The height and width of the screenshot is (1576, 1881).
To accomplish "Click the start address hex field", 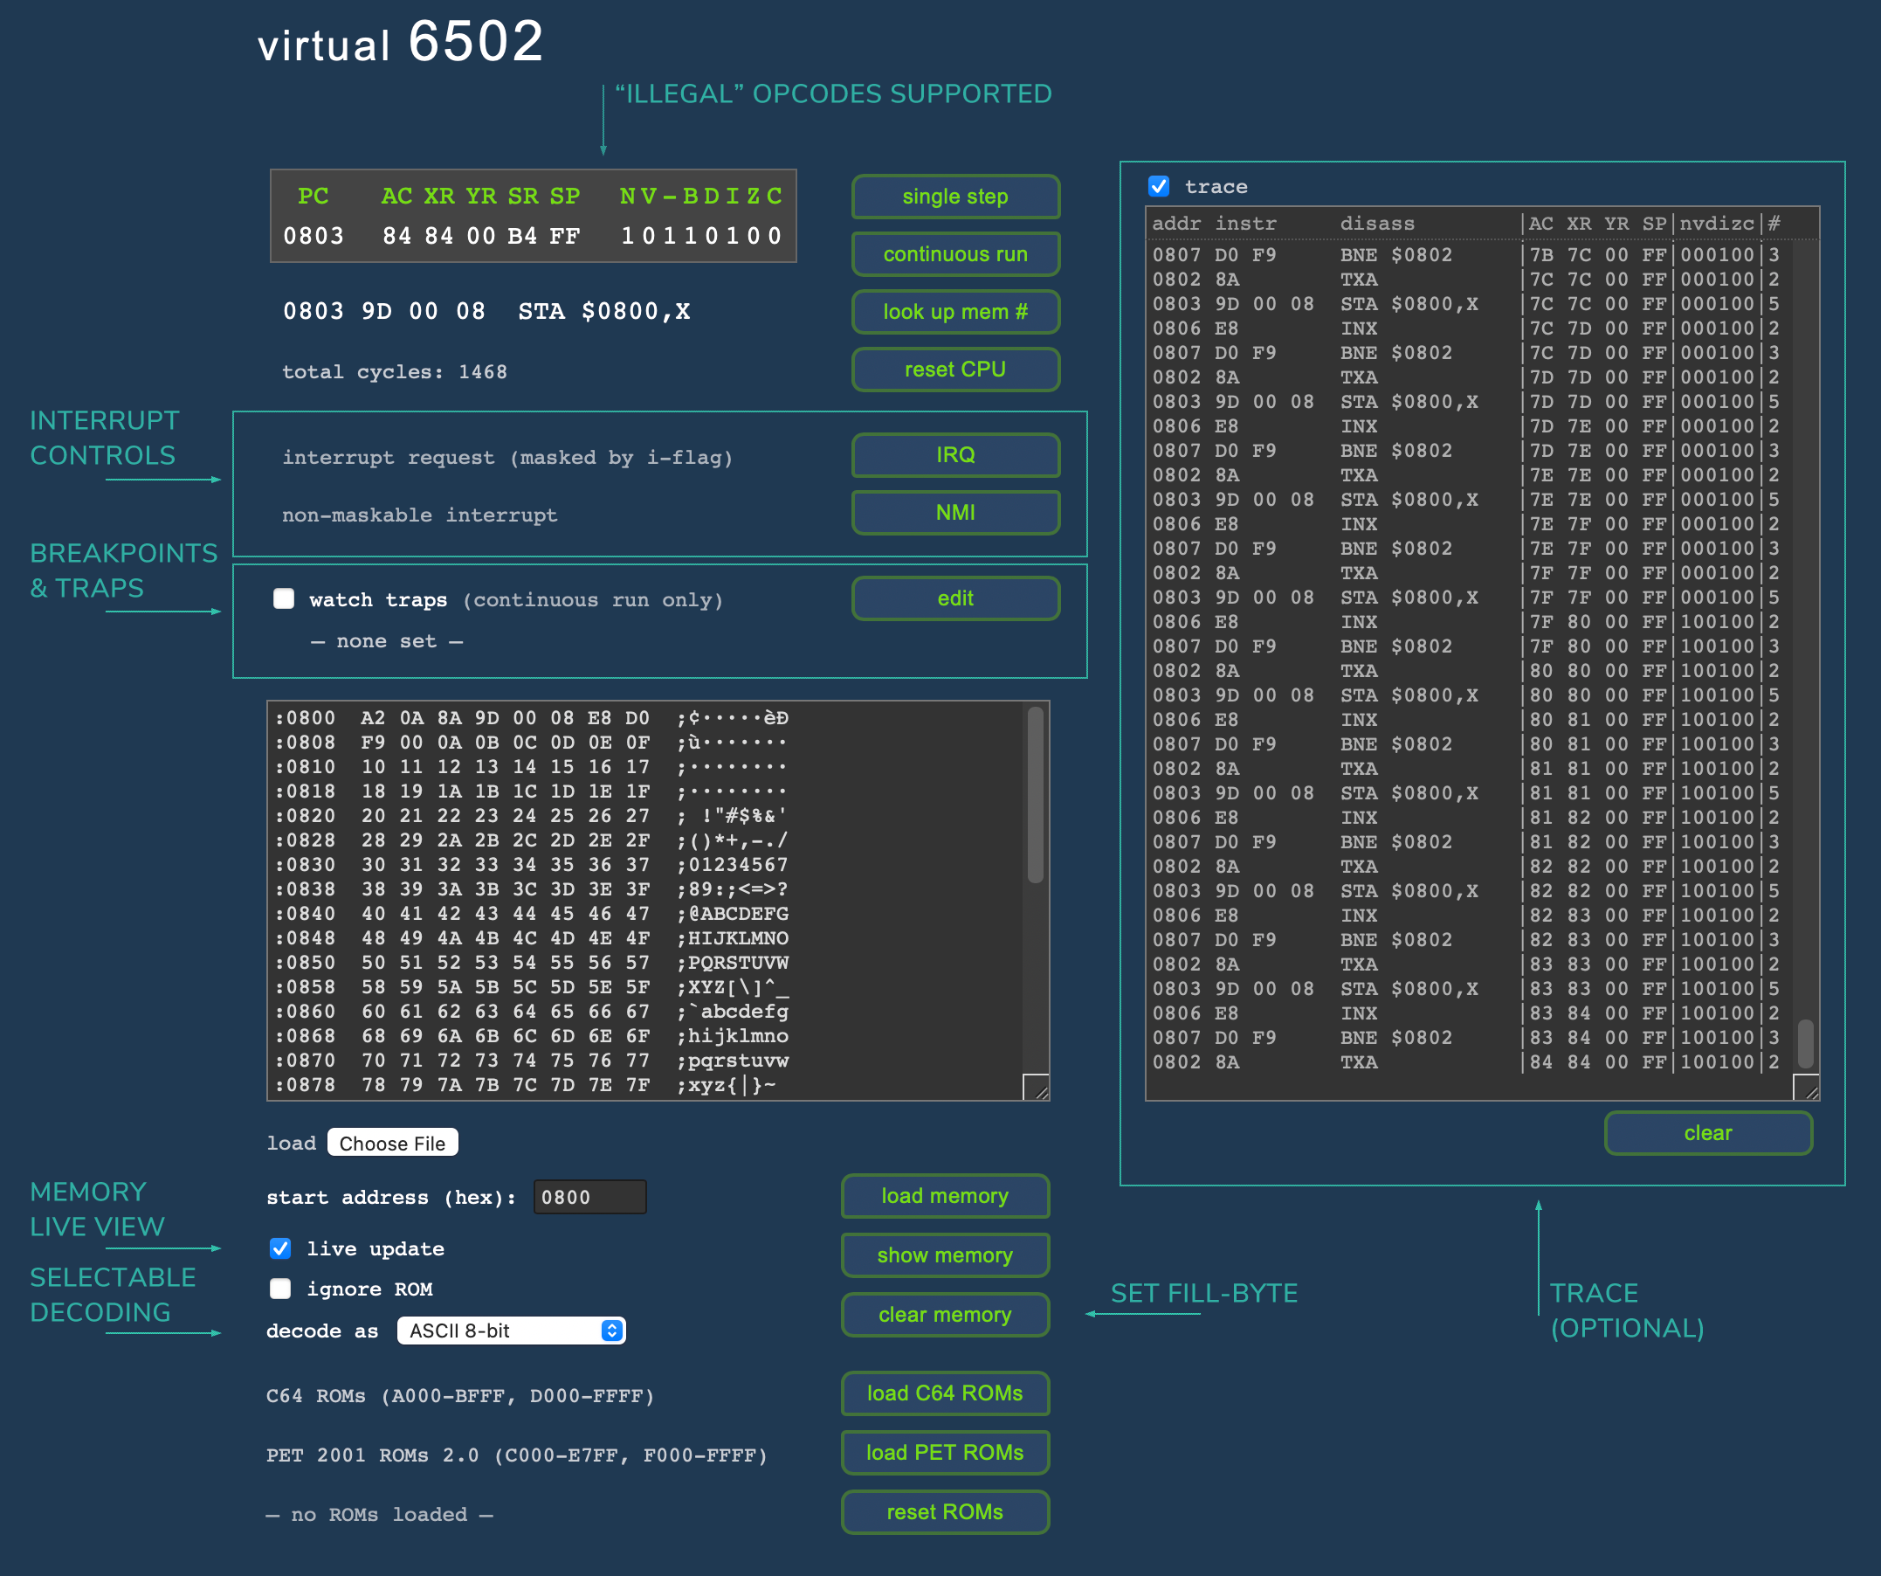I will [589, 1197].
